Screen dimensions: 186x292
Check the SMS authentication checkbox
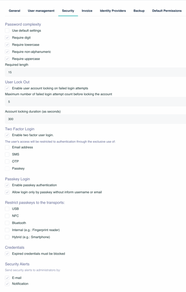point(7,154)
